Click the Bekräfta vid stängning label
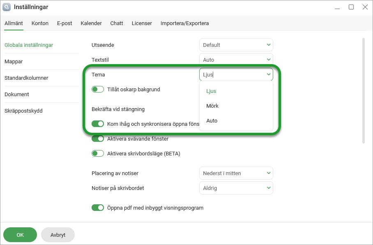The height and width of the screenshot is (245, 373). tap(118, 109)
